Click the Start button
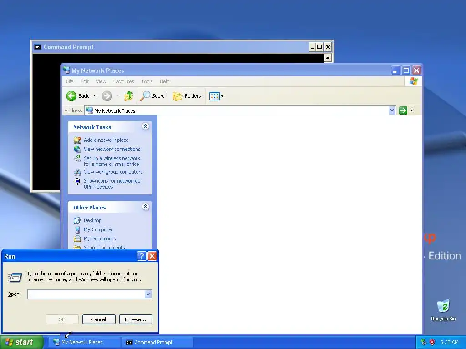Image resolution: width=466 pixels, height=349 pixels. 21,342
